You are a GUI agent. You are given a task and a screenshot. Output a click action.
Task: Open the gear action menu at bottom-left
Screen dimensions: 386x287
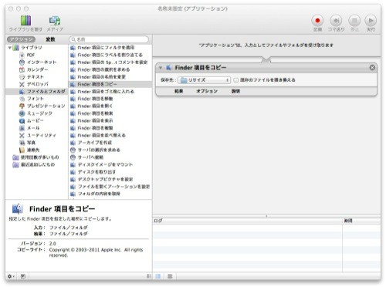tap(11, 276)
